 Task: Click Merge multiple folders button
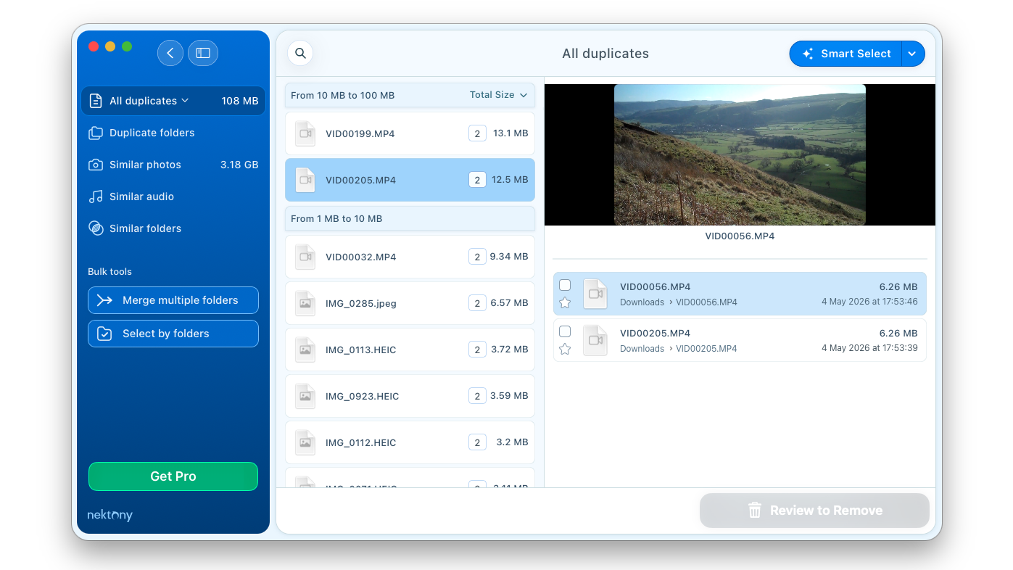click(x=173, y=300)
